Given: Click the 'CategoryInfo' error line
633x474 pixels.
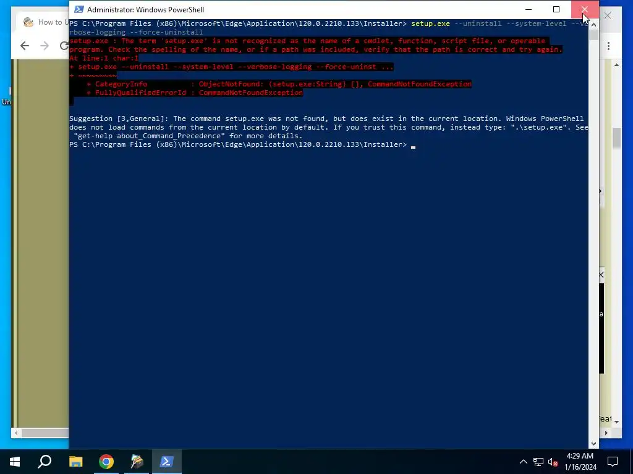Looking at the screenshot, I should pos(279,84).
